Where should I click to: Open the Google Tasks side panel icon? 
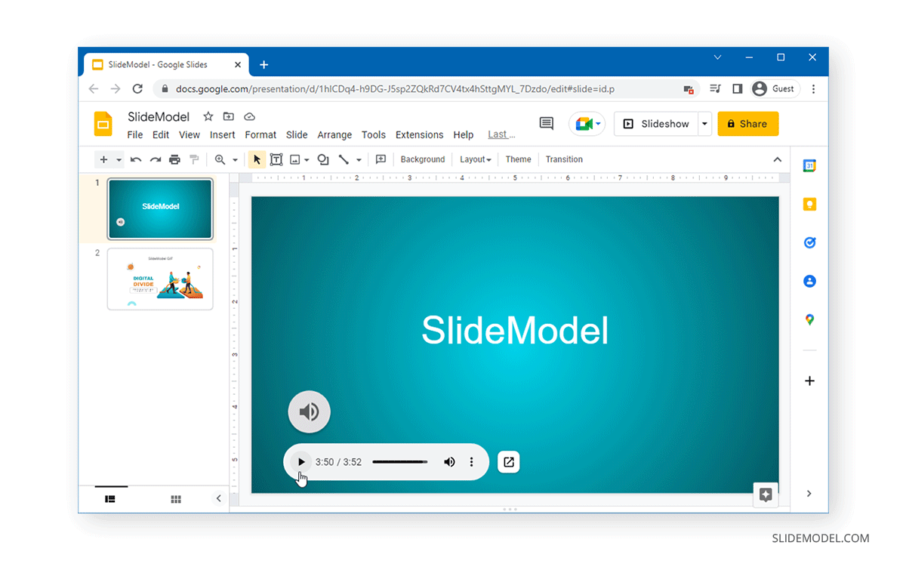pos(809,243)
